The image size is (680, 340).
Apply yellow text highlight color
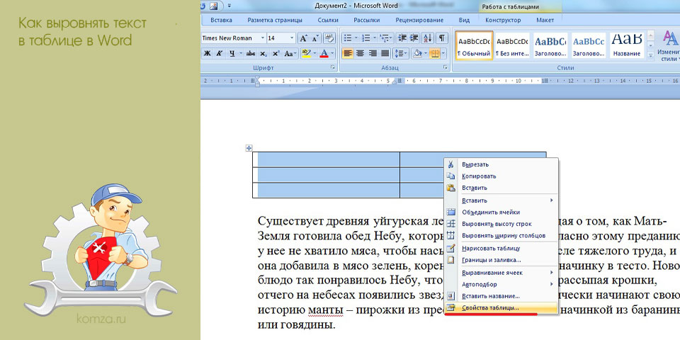tap(307, 54)
